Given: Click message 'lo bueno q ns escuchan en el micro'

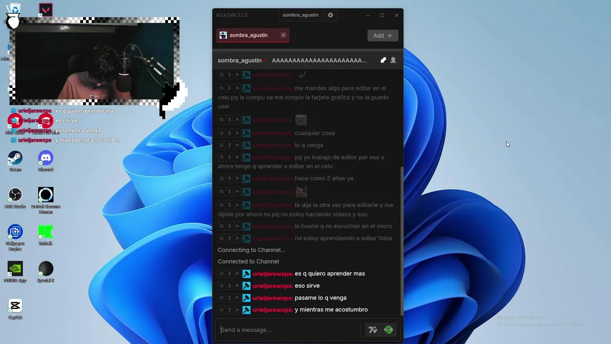Looking at the screenshot, I should tap(343, 226).
